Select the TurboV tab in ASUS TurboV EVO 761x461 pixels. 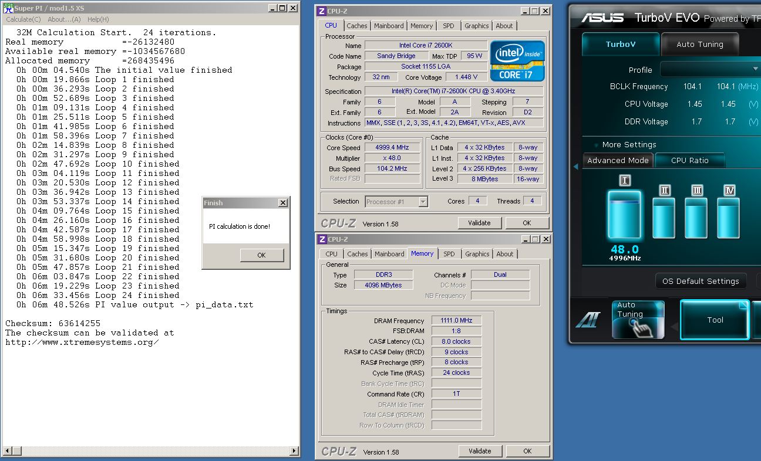[x=621, y=44]
